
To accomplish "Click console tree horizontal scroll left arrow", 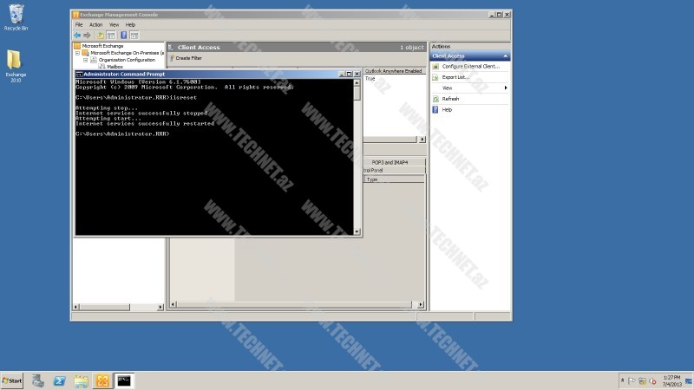I will pyautogui.click(x=76, y=307).
